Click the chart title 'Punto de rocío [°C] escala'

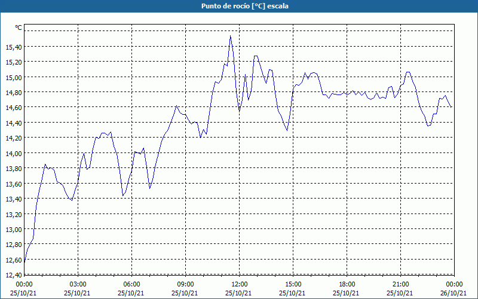pos(245,6)
